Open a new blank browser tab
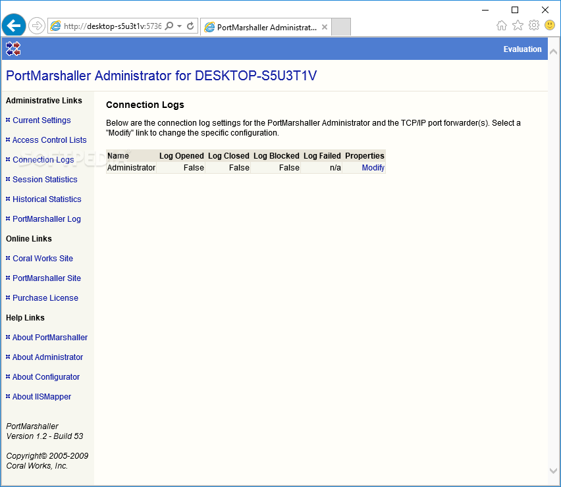This screenshot has width=561, height=487. coord(340,27)
